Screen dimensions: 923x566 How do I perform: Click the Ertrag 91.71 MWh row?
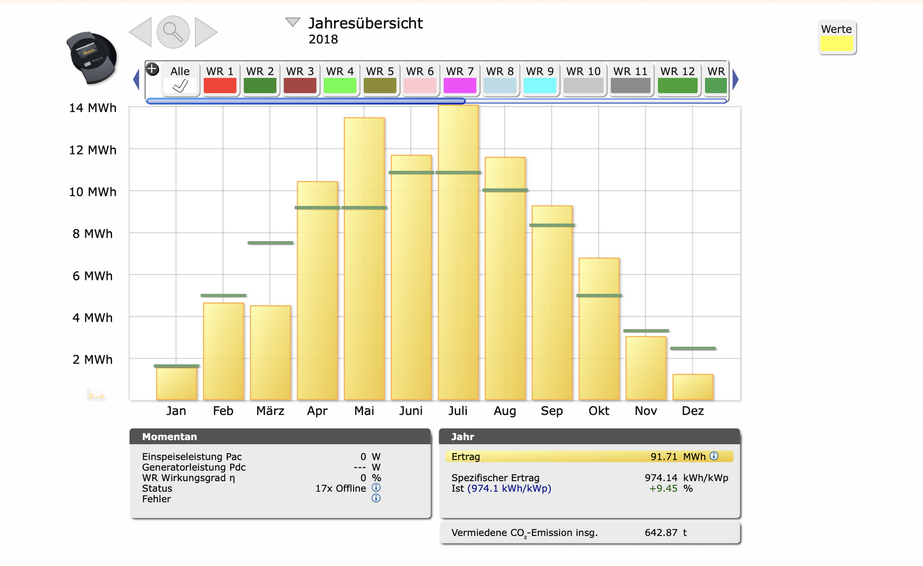(x=589, y=456)
